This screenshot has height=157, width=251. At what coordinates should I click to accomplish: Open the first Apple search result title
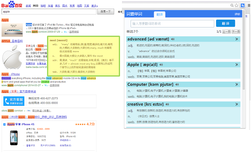(5, 20)
